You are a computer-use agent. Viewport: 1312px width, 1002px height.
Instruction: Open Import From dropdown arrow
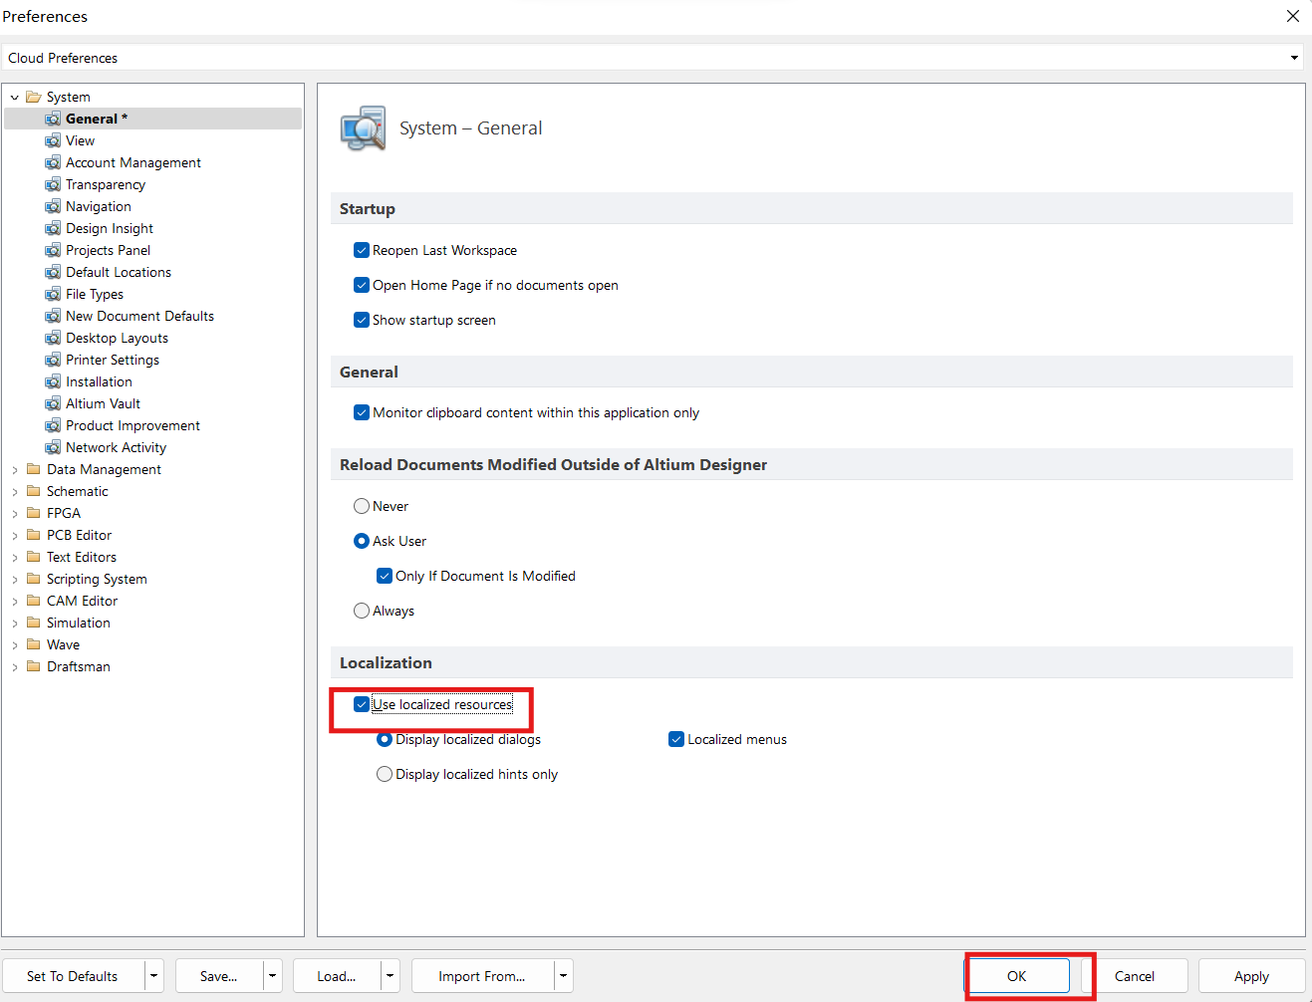pos(564,976)
